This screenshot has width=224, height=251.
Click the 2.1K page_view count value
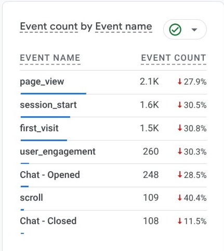pos(149,81)
